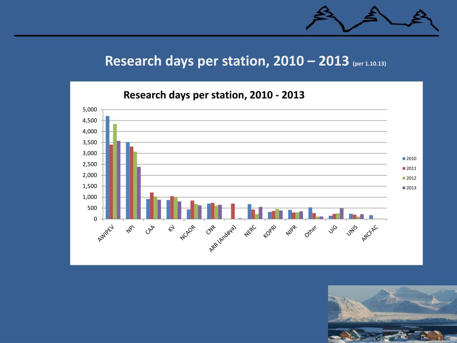Click the '5,000' y-axis value
Screen dimensions: 457x343
tap(90, 110)
